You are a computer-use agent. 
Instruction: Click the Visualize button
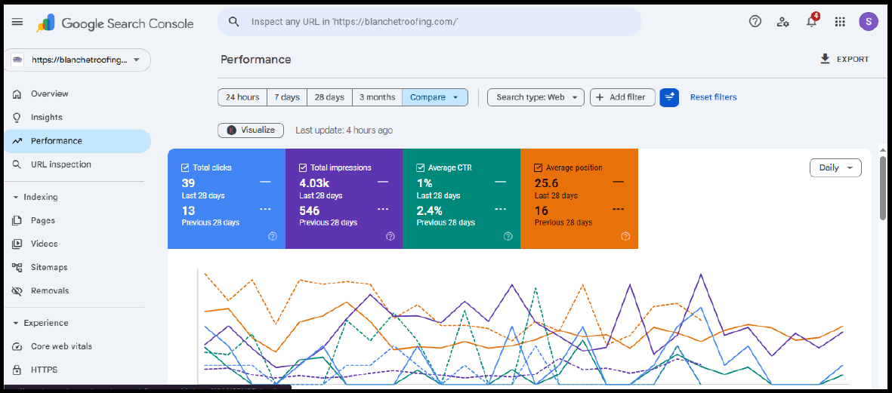tap(251, 130)
